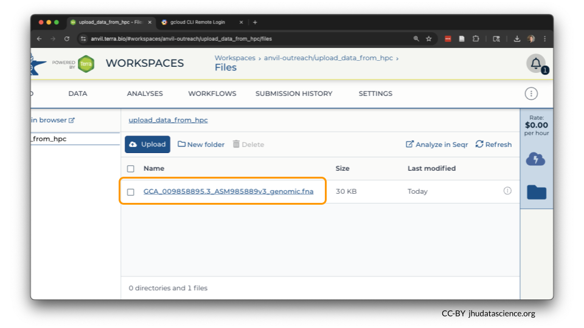Image resolution: width=584 pixels, height=328 pixels.
Task: Open the site information icon in address bar
Action: coord(83,39)
